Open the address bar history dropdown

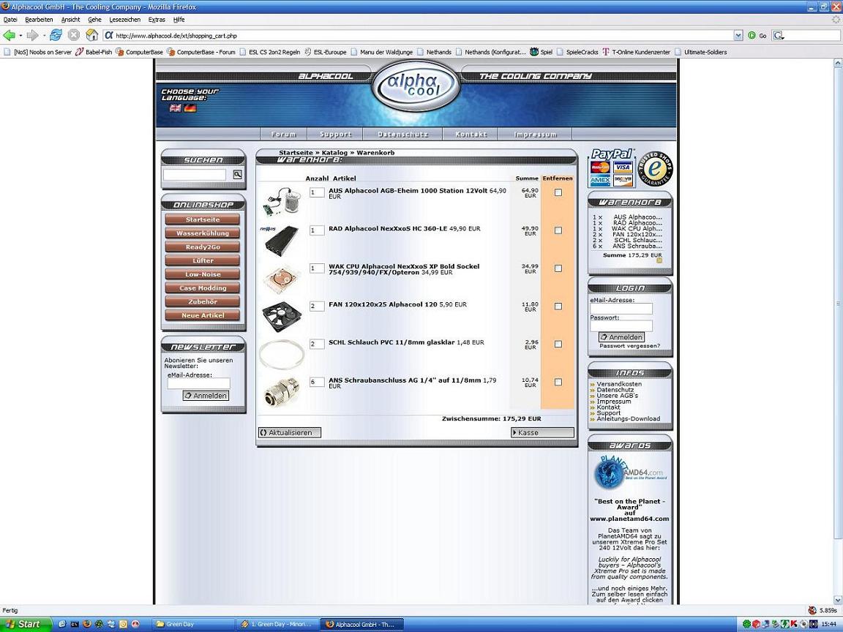[x=738, y=35]
